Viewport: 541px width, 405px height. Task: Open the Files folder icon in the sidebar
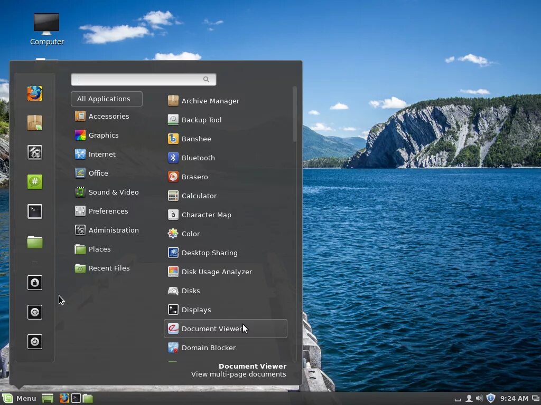click(34, 242)
